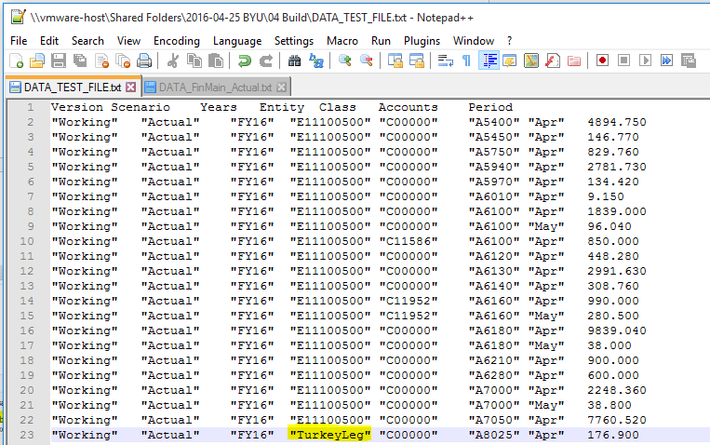This screenshot has height=445, width=710.
Task: Click the "C11586" class value
Action: tap(409, 241)
